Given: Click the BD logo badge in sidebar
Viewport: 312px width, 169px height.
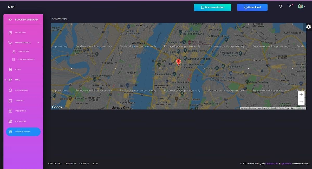Looking at the screenshot, I should point(10,20).
